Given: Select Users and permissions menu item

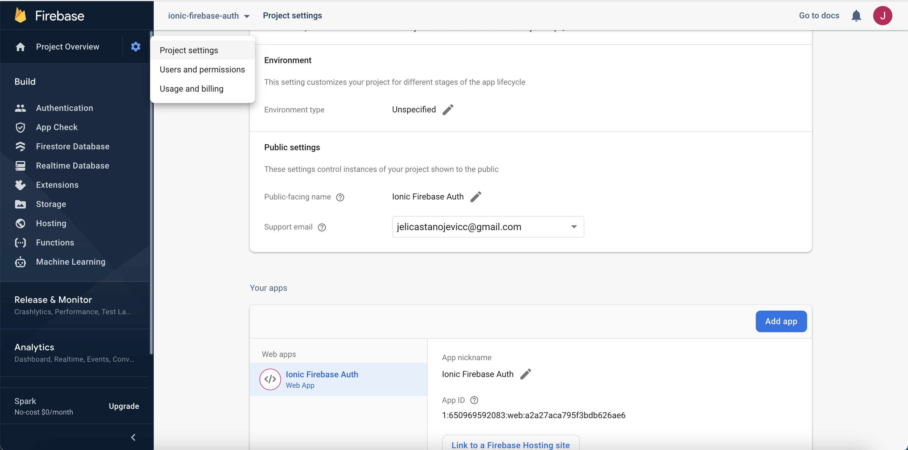Looking at the screenshot, I should [202, 69].
